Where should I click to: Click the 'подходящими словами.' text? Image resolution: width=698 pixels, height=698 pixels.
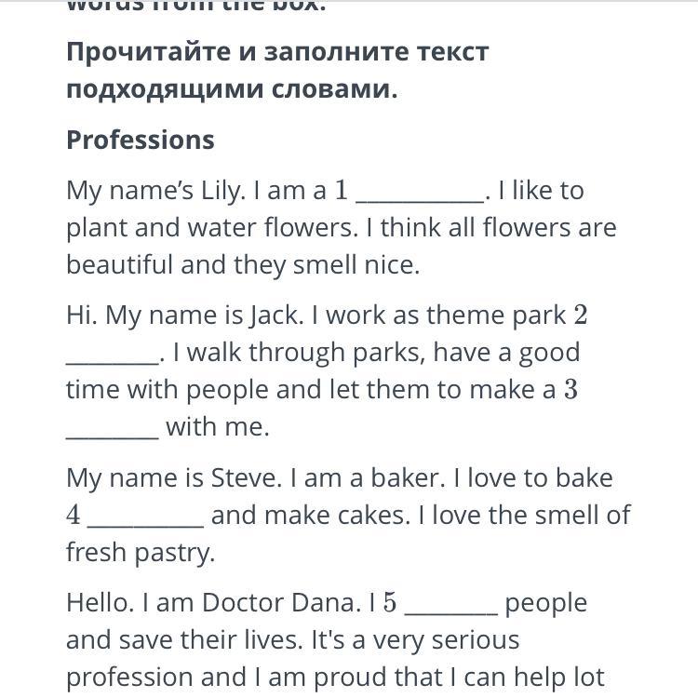pos(232,89)
